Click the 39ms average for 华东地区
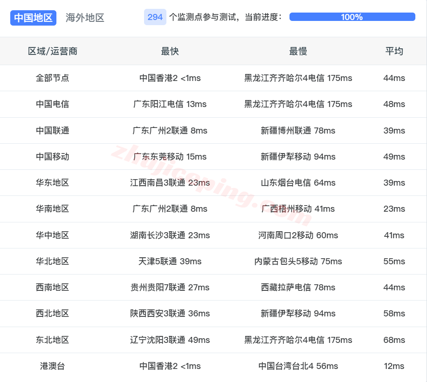 coord(394,183)
